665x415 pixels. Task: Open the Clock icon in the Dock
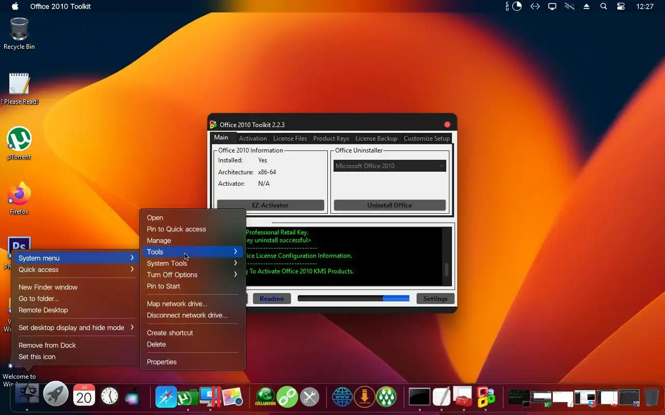tap(110, 396)
